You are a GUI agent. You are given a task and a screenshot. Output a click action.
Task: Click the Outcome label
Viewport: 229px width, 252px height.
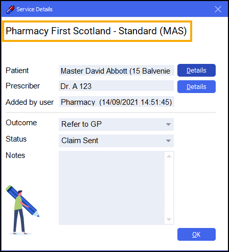pyautogui.click(x=21, y=123)
